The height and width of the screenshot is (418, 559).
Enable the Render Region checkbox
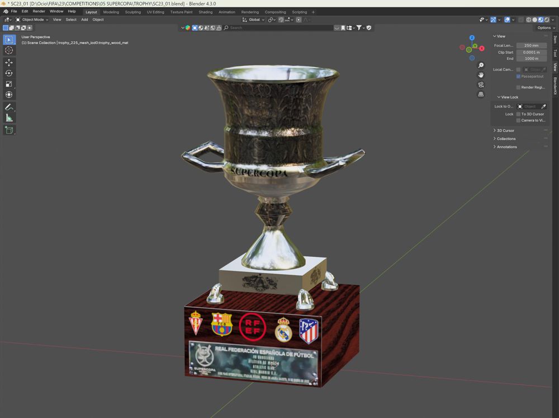tap(518, 87)
